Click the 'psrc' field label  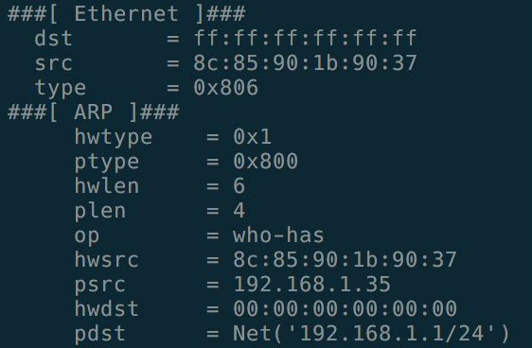(99, 286)
